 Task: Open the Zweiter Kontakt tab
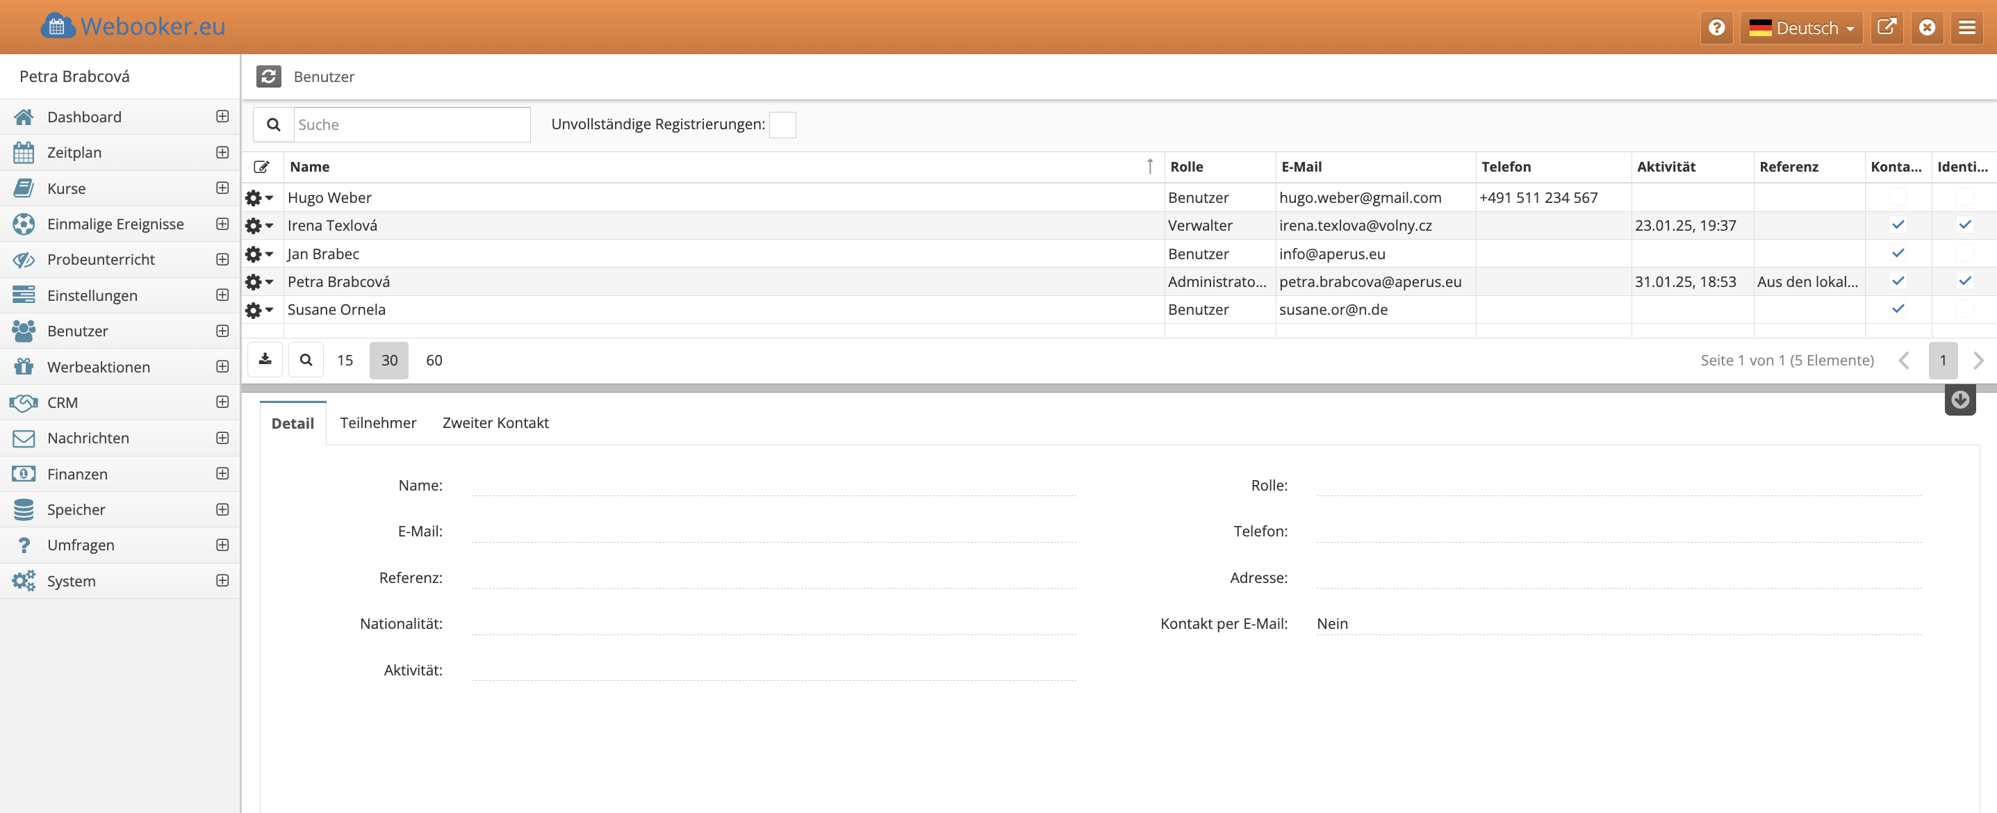[495, 422]
